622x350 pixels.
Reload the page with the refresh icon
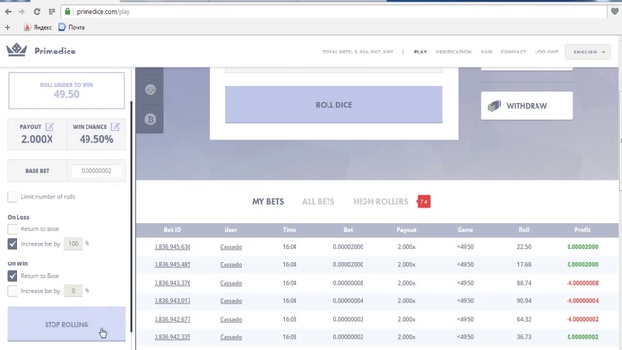click(x=37, y=11)
